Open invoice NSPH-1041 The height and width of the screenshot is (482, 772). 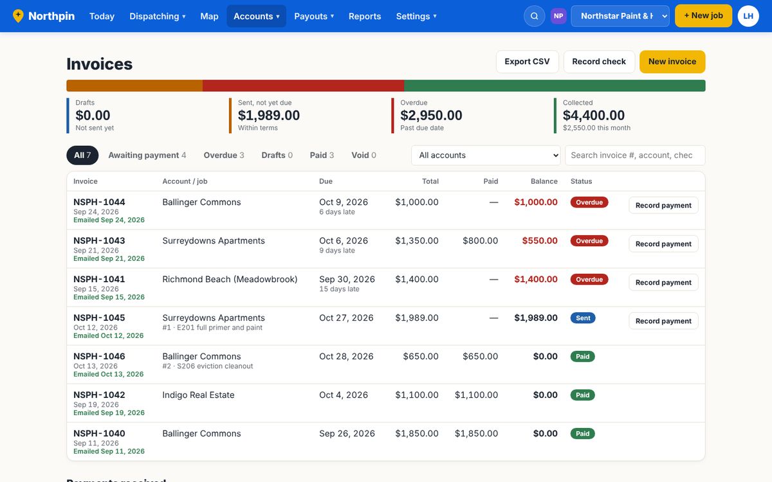tap(99, 279)
